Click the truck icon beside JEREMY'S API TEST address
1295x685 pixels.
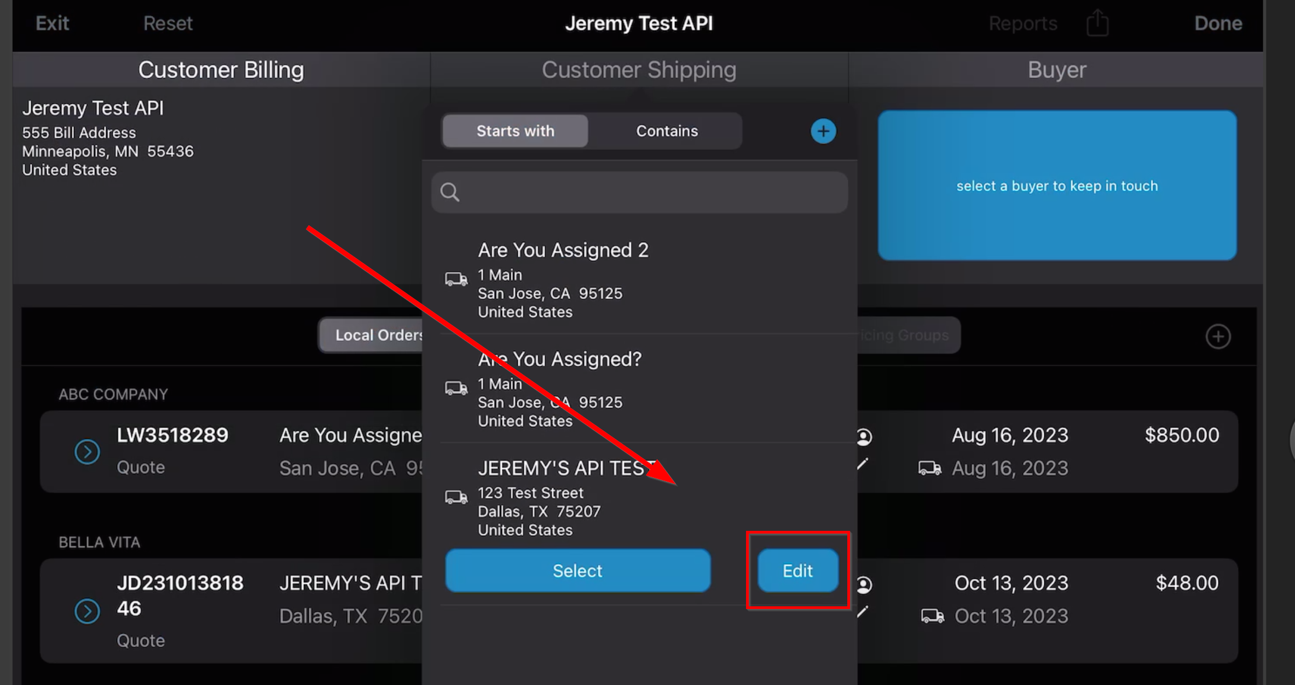tap(455, 497)
